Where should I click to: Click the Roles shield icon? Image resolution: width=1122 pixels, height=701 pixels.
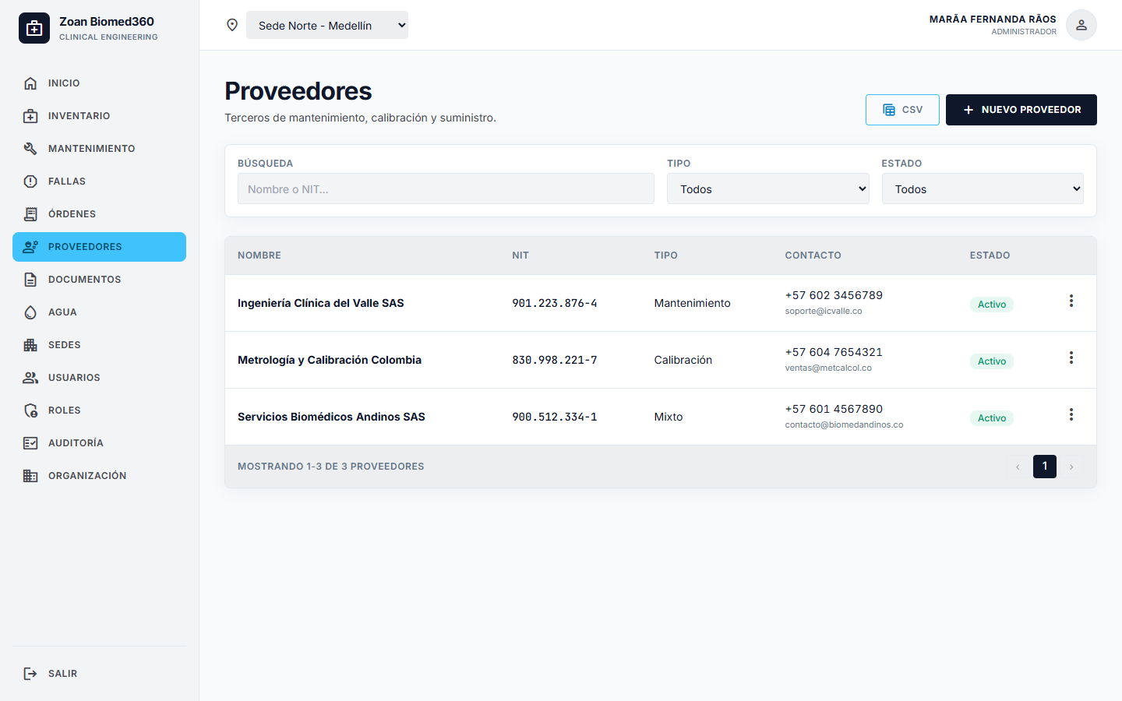pyautogui.click(x=30, y=410)
